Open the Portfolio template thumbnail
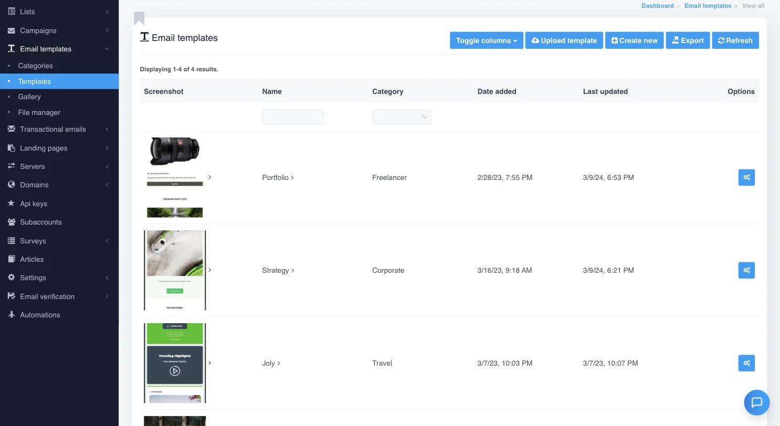Image resolution: width=780 pixels, height=426 pixels. tap(175, 177)
